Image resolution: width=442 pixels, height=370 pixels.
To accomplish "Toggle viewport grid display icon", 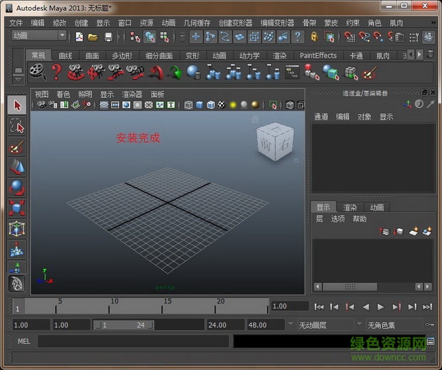I will (x=104, y=105).
